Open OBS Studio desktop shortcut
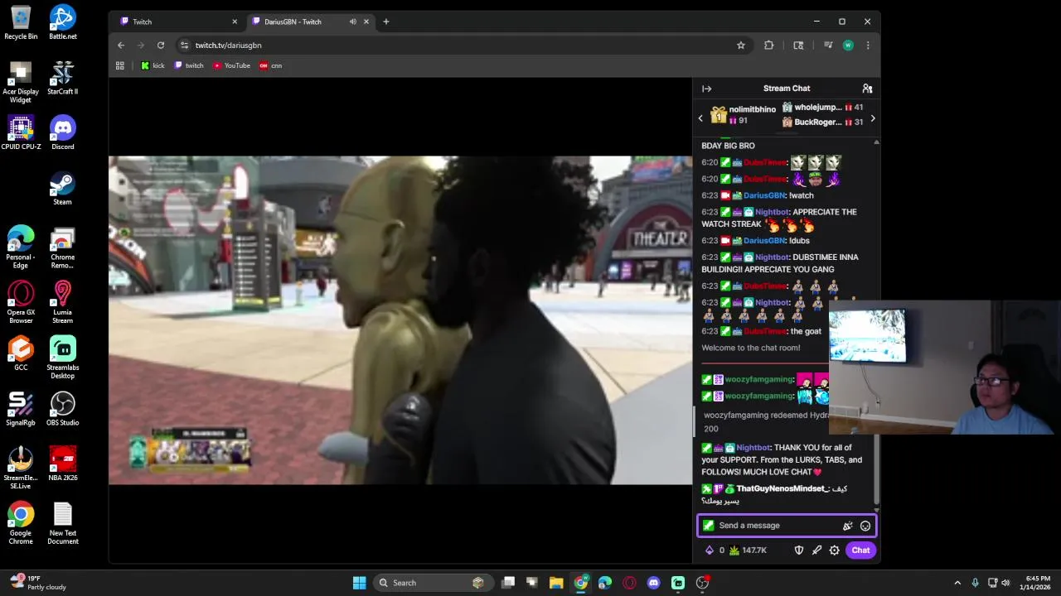This screenshot has height=596, width=1061. tap(63, 409)
